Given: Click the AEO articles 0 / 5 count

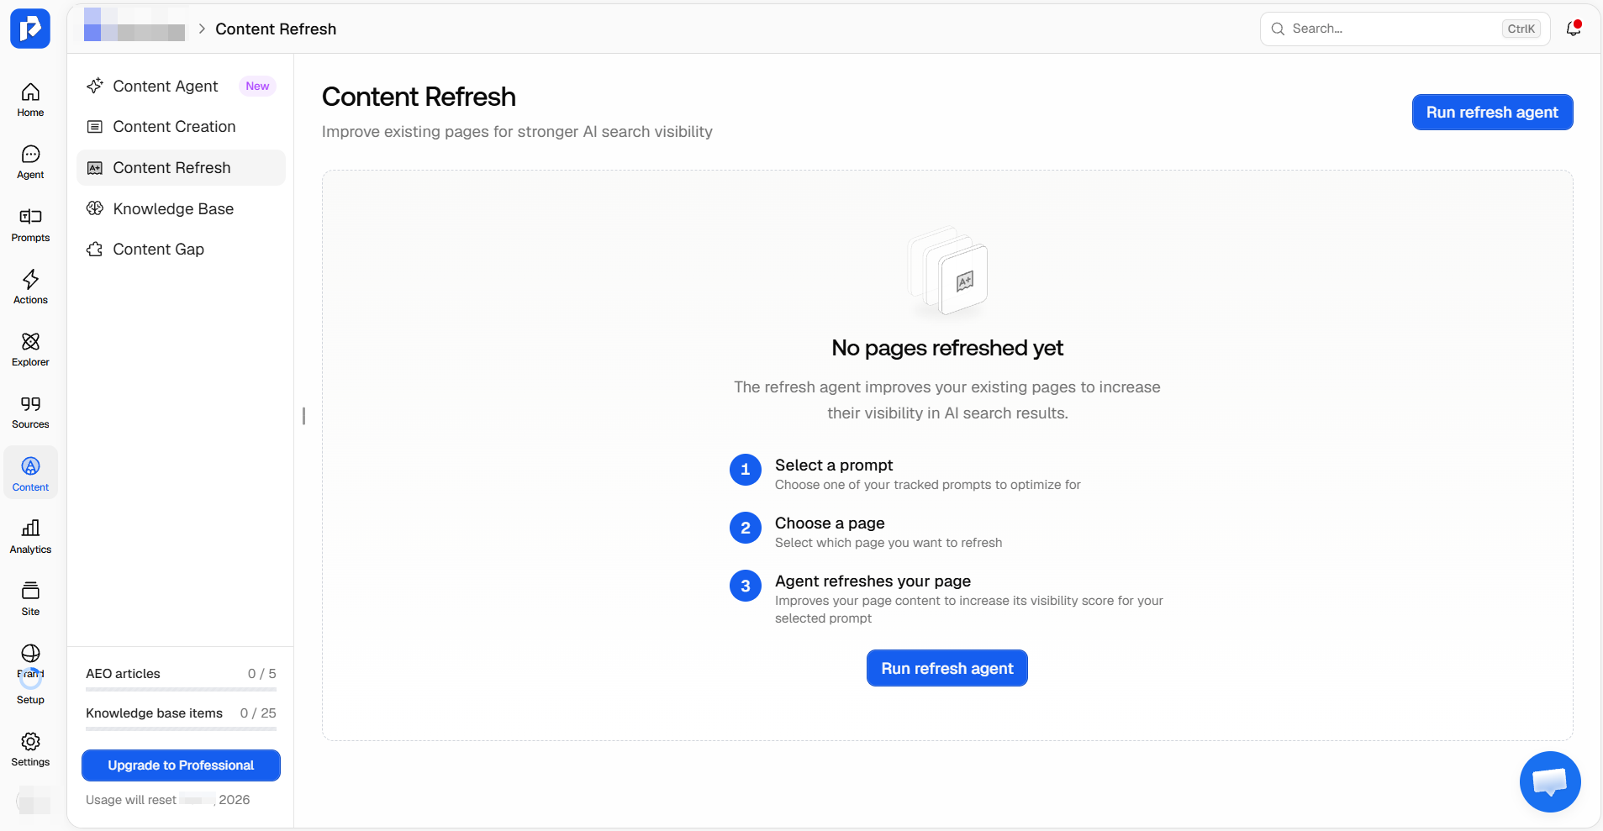Looking at the screenshot, I should [261, 674].
